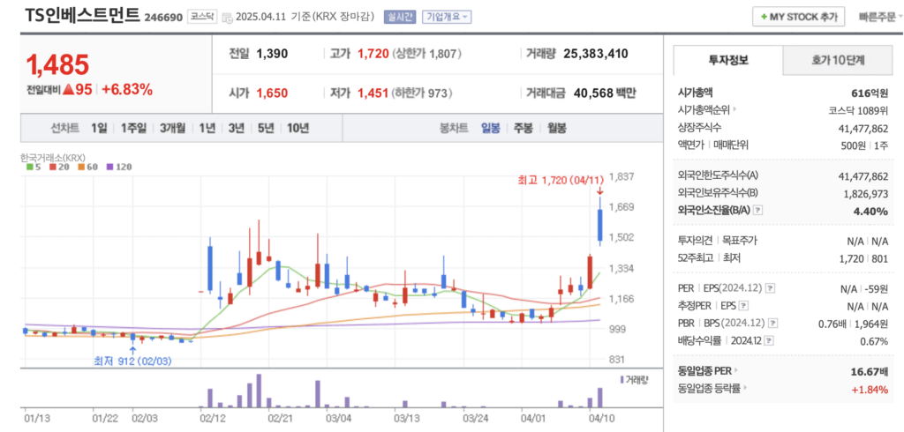The width and height of the screenshot is (904, 432).
Task: Switch candle chart to 월봉
Action: (x=556, y=128)
